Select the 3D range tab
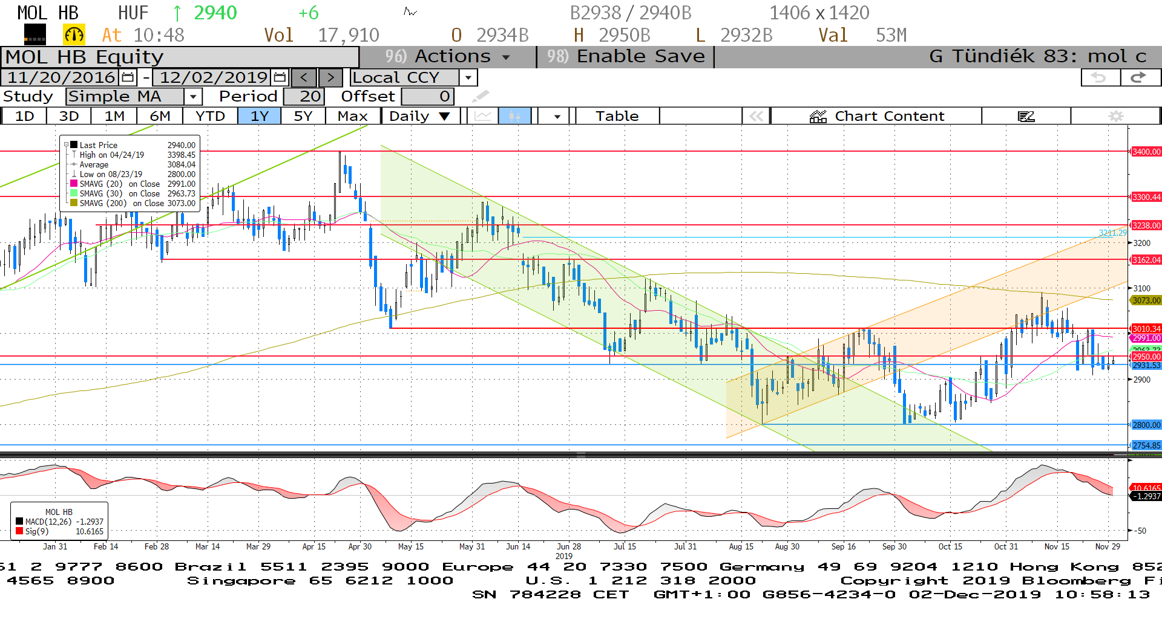The height and width of the screenshot is (628, 1162). point(69,116)
